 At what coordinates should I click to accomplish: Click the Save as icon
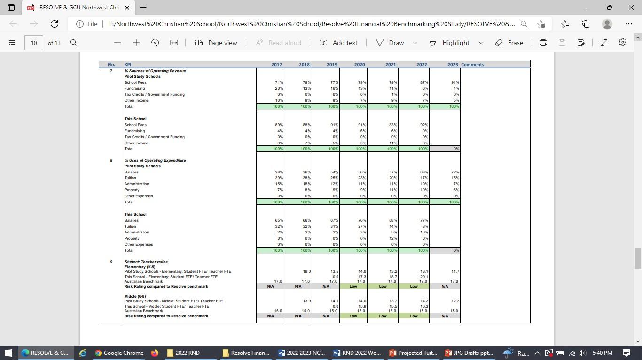click(581, 43)
